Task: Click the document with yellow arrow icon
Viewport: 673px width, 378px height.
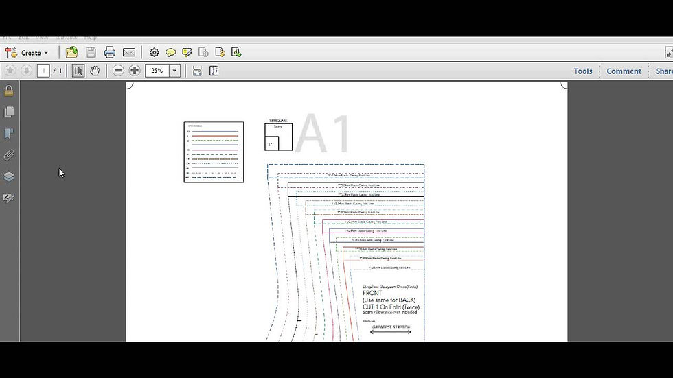Action: pyautogui.click(x=219, y=52)
